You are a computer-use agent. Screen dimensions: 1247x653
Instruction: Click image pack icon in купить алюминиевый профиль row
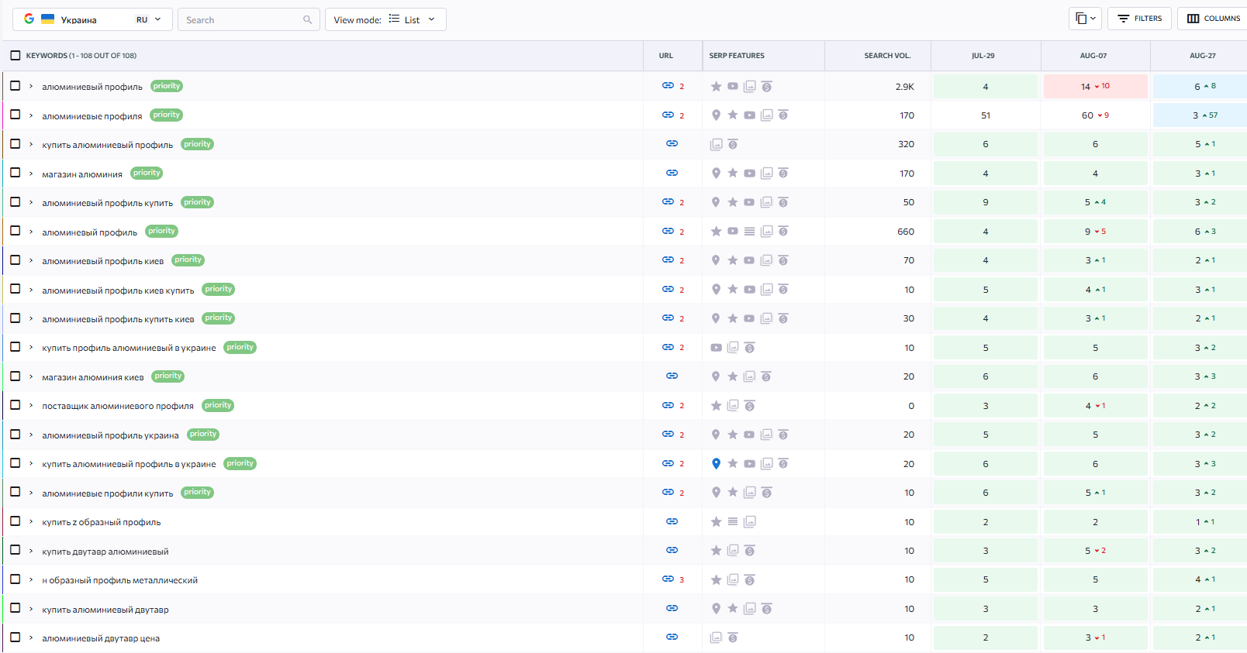(x=716, y=144)
